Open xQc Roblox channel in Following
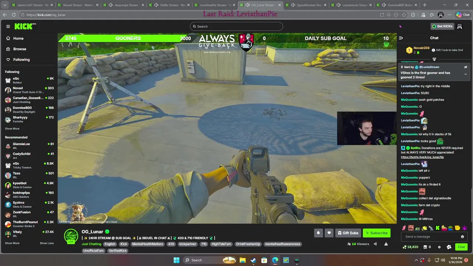The height and width of the screenshot is (266, 473). tap(29, 80)
